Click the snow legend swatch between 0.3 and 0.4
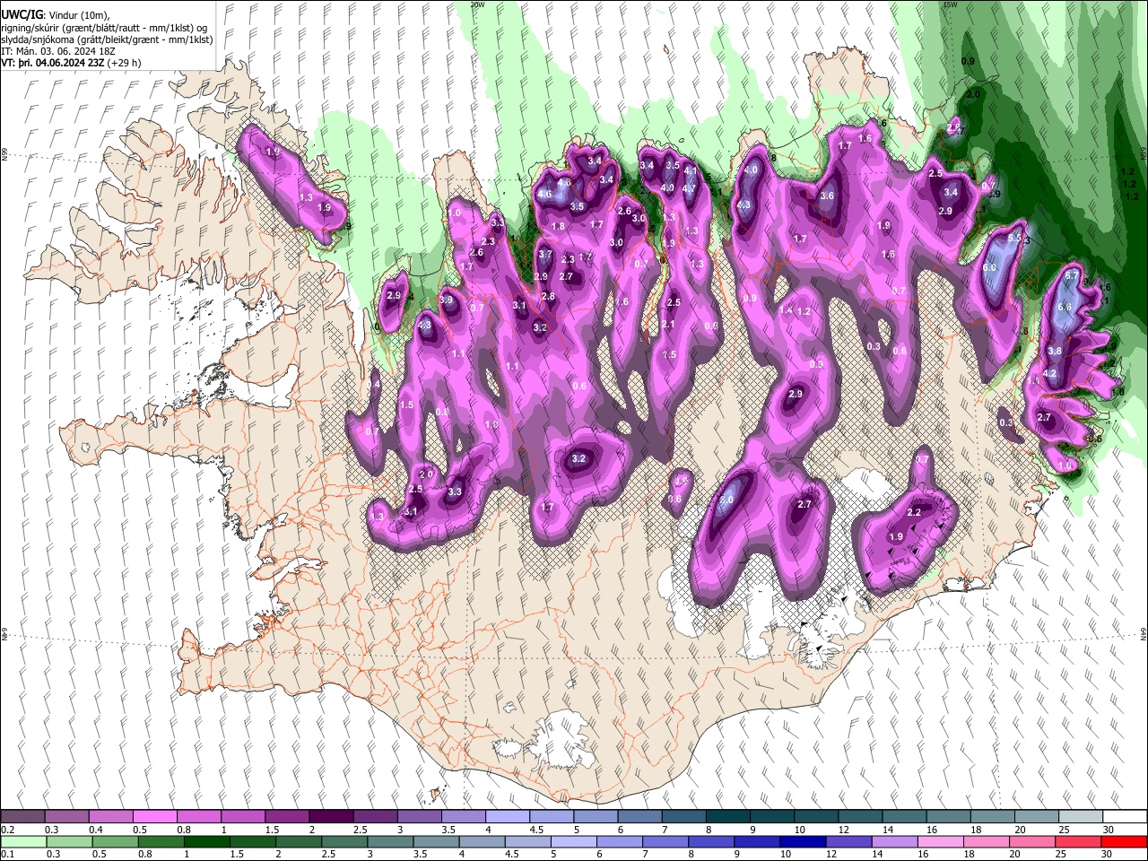 coord(67,816)
